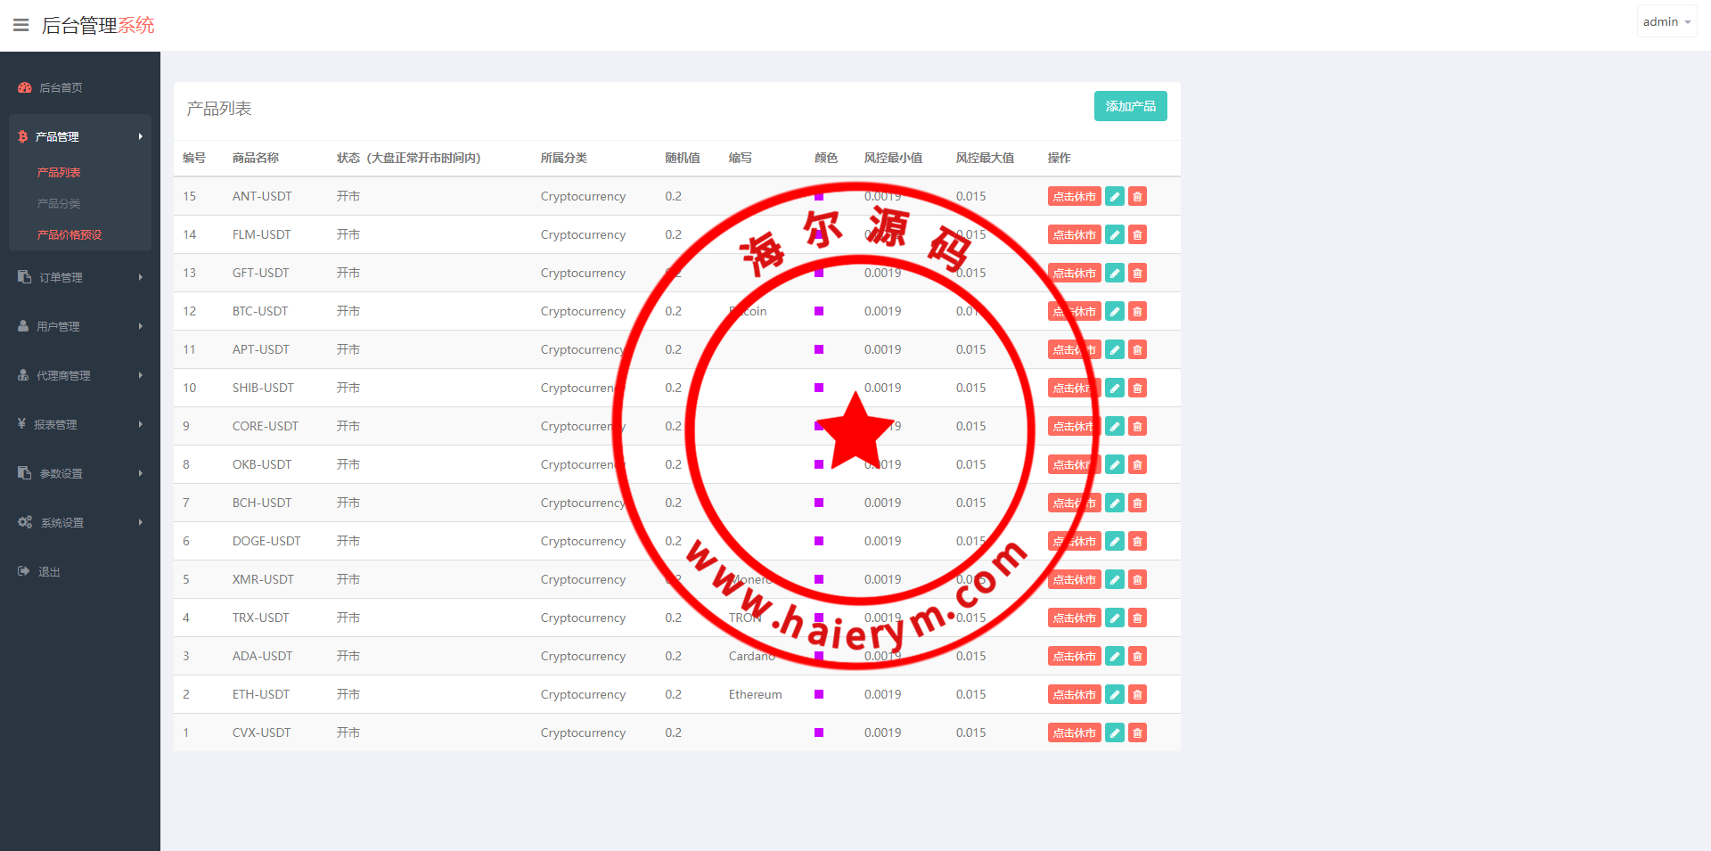Click the 添加产品 button
Viewport: 1711px width, 851px height.
tap(1130, 106)
